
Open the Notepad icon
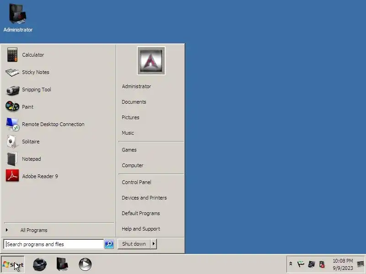(12, 159)
